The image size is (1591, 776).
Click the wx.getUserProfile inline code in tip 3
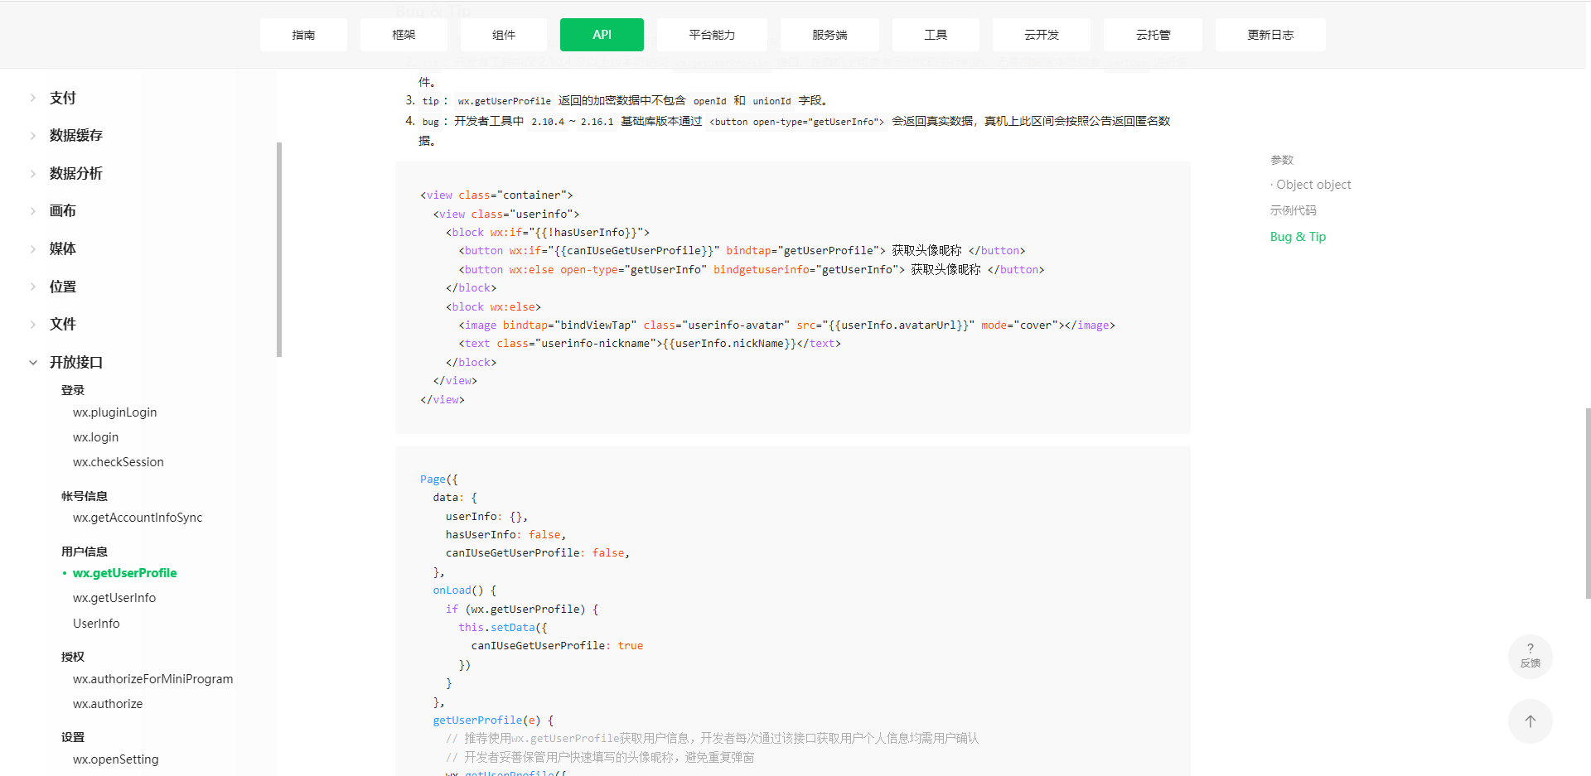click(504, 101)
